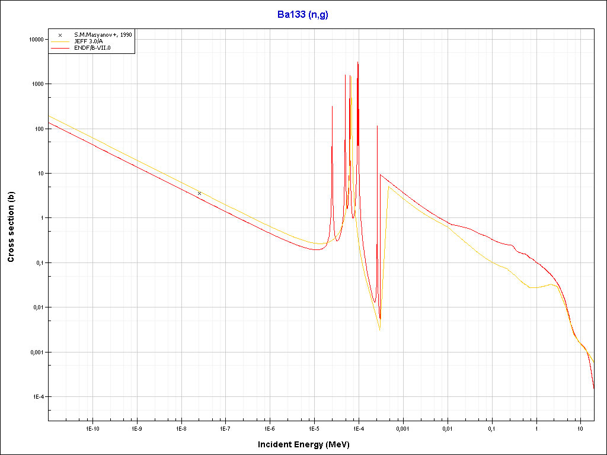Viewport: 607px width, 455px height.
Task: Click the Ba133 (n,g) chart title
Action: pyautogui.click(x=303, y=15)
